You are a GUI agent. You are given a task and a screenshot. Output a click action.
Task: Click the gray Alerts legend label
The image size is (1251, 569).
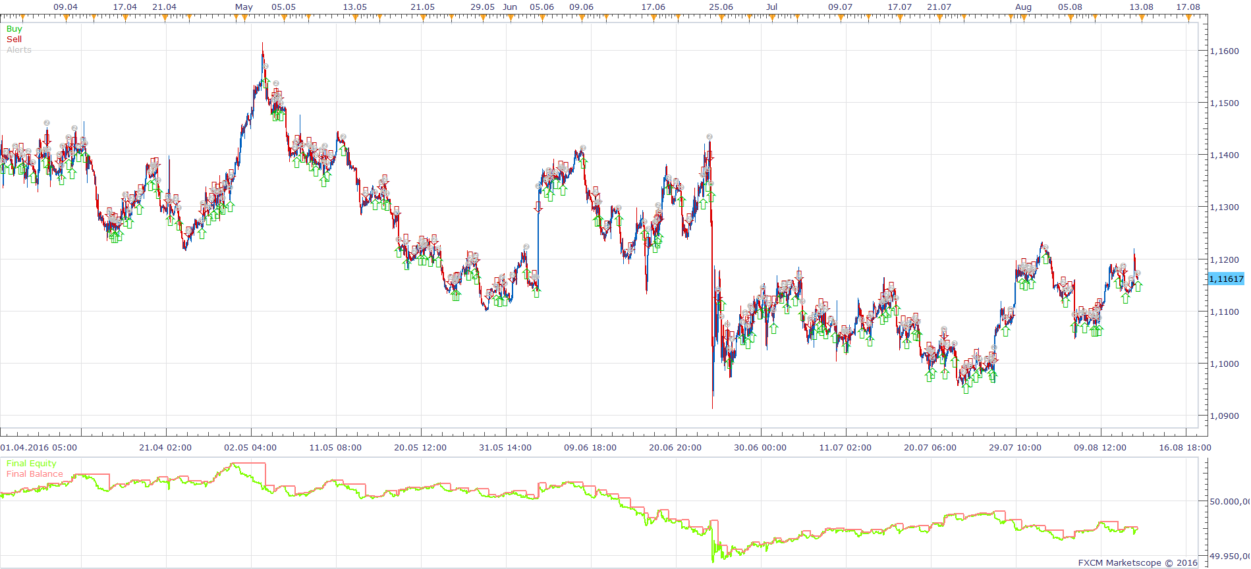coord(19,50)
